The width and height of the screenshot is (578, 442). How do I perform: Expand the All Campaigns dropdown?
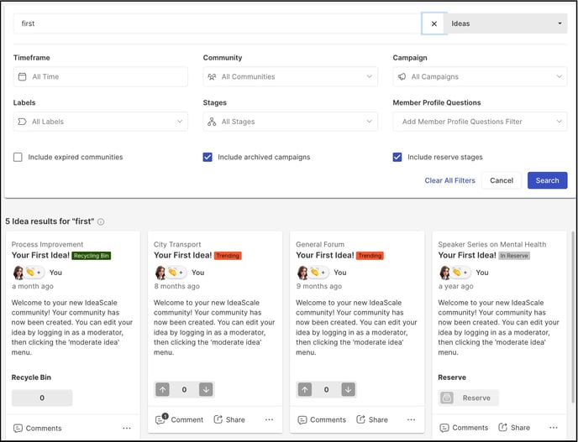point(480,76)
